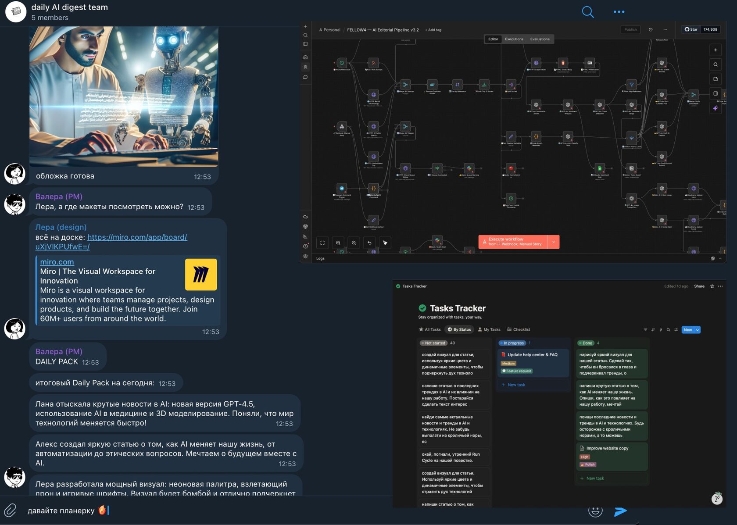Screen dimensions: 737x525
Task: Tidy up the n8n workflow nodes
Action: point(385,243)
